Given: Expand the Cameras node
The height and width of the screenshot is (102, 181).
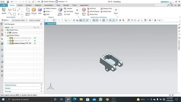Looking at the screenshot, I should (5, 33).
